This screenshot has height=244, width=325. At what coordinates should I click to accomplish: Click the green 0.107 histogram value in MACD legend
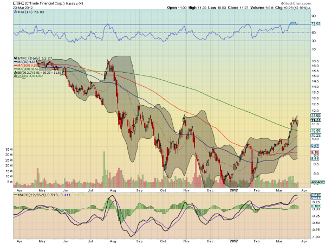point(79,195)
